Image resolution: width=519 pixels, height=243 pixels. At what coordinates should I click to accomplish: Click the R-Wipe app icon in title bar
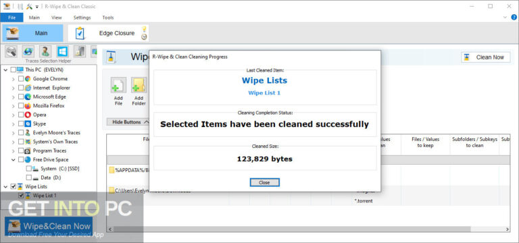click(x=7, y=6)
